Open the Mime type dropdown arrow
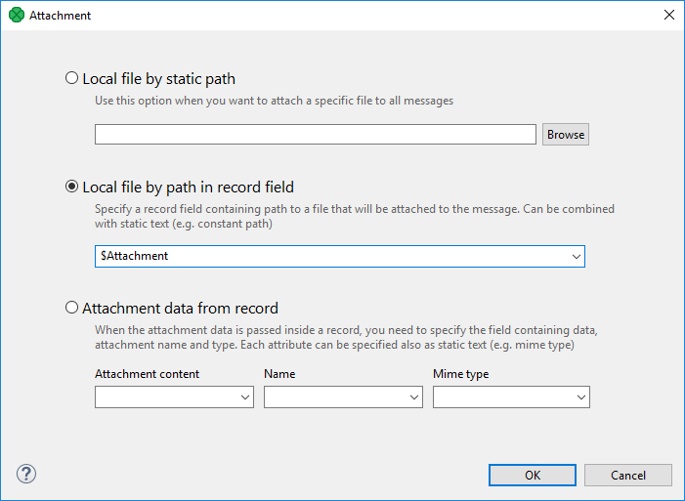The height and width of the screenshot is (501, 685). pyautogui.click(x=581, y=397)
